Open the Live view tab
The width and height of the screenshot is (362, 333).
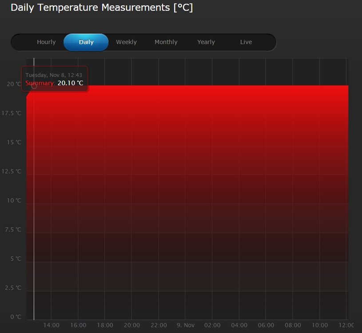pyautogui.click(x=246, y=42)
